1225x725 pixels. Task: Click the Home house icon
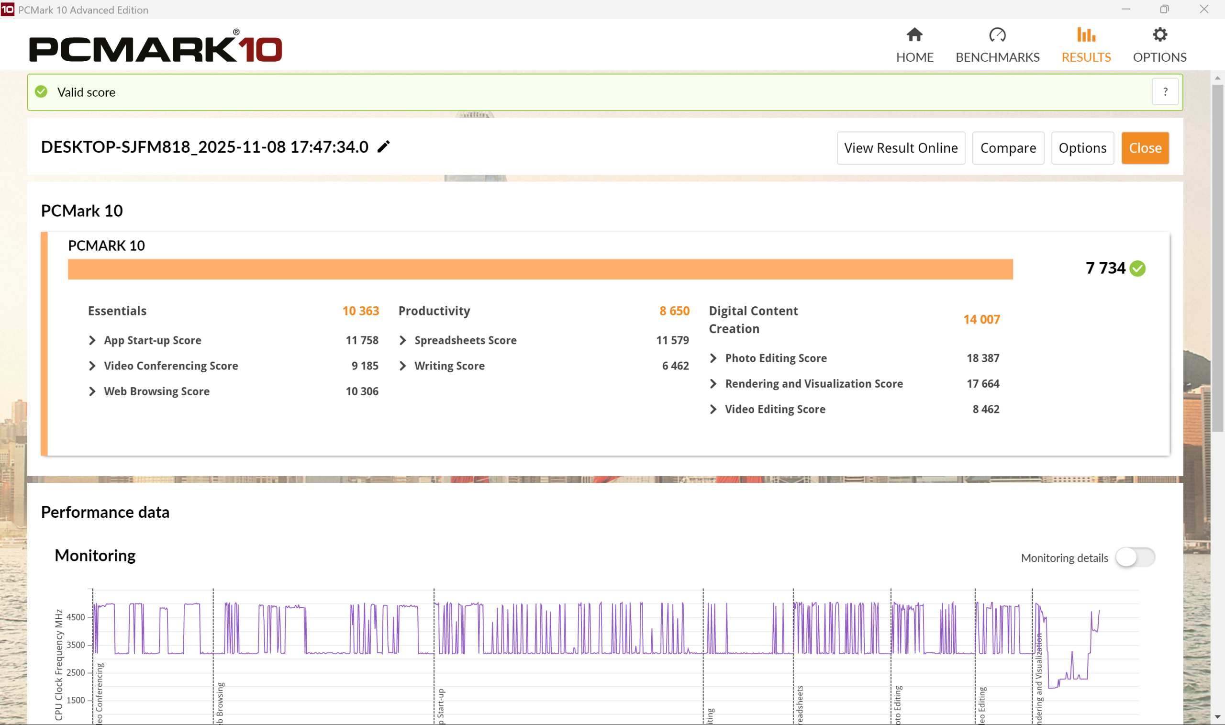914,35
